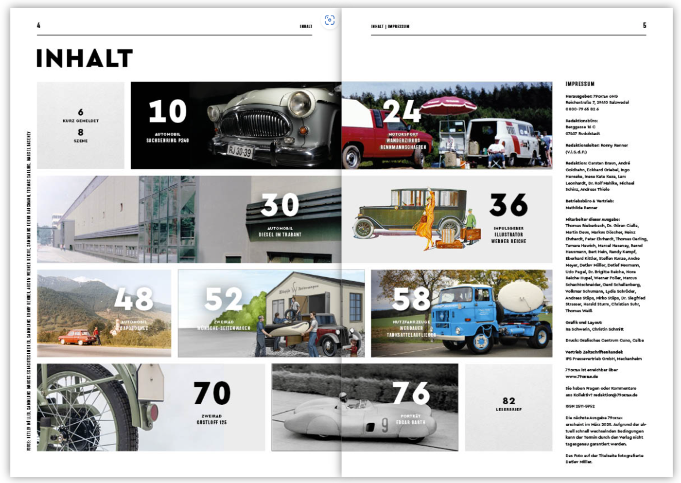Click the large INHALT heading
681x483 pixels.
tap(85, 58)
